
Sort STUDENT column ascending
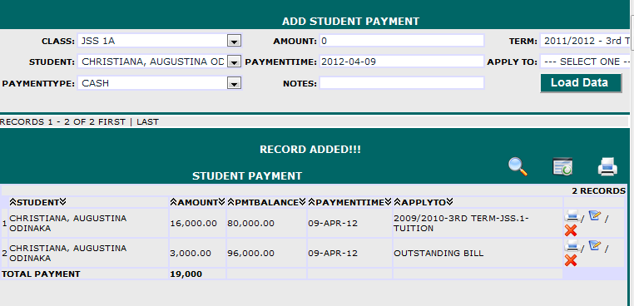12,202
